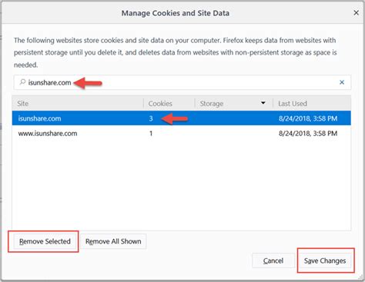Click the search magnifier icon

coord(22,82)
